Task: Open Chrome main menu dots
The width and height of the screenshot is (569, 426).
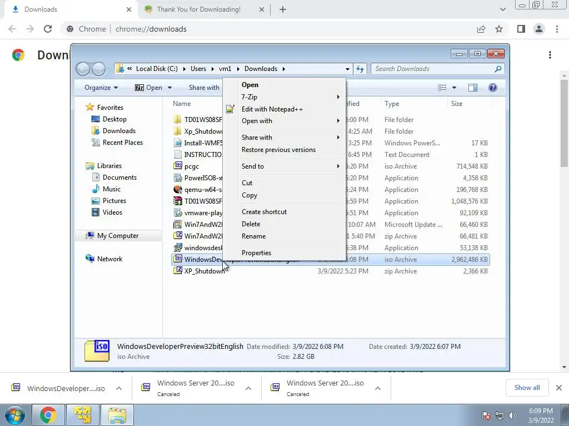Action: 557,29
